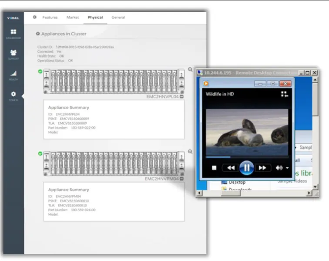Switch to the Features tab
Screen dimensions: 329x261
point(50,17)
